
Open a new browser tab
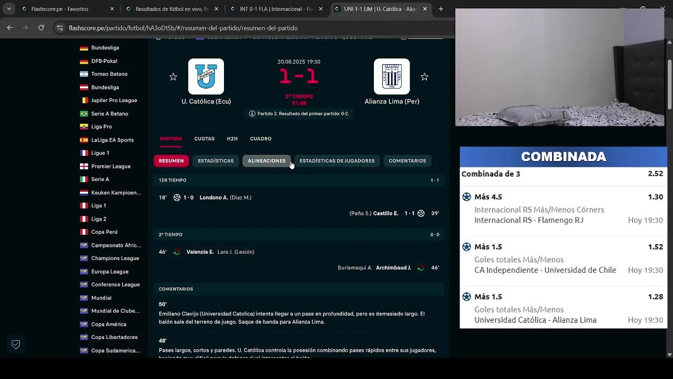pyautogui.click(x=441, y=9)
